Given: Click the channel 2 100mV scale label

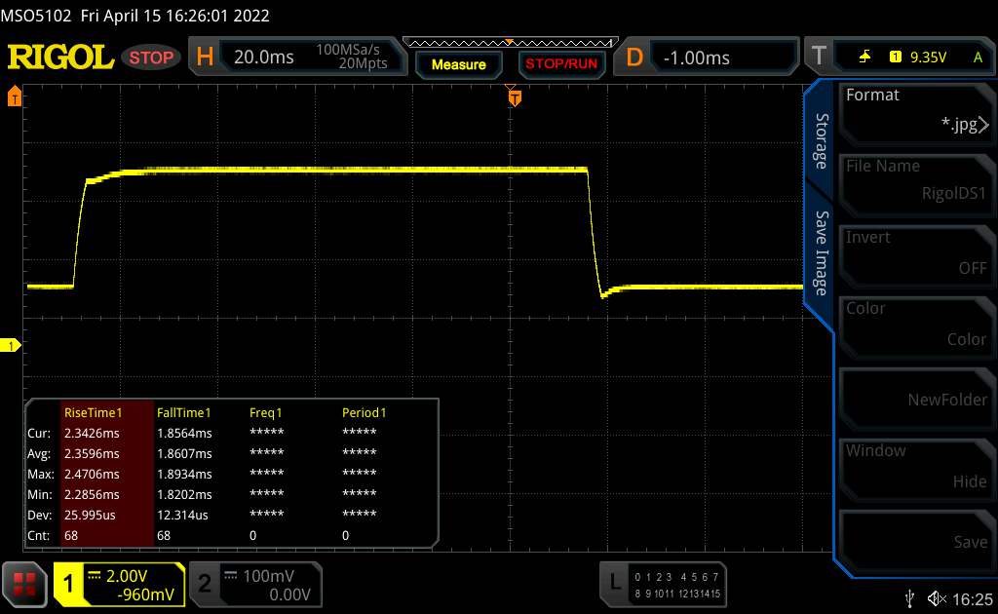Looking at the screenshot, I should coord(268,576).
